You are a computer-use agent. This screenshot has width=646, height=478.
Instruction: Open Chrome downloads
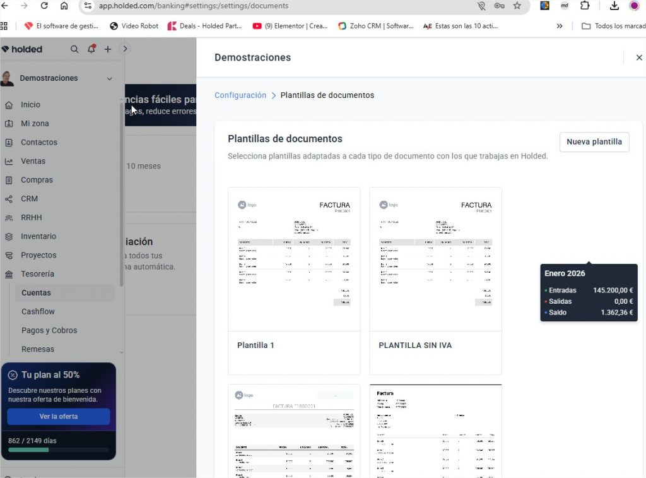[x=614, y=6]
